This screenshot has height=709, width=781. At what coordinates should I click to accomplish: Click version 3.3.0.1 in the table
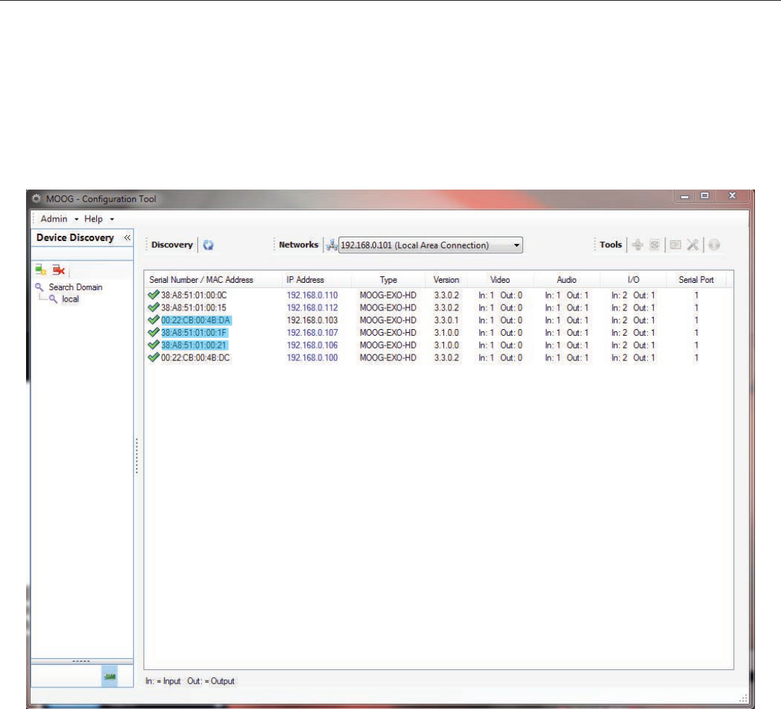click(446, 320)
